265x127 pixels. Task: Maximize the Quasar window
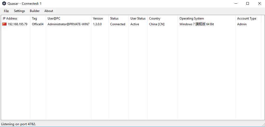[248, 3]
